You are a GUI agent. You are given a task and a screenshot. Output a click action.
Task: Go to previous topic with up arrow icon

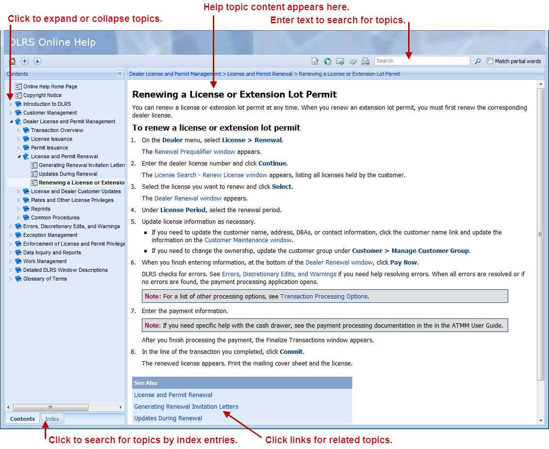[25, 61]
